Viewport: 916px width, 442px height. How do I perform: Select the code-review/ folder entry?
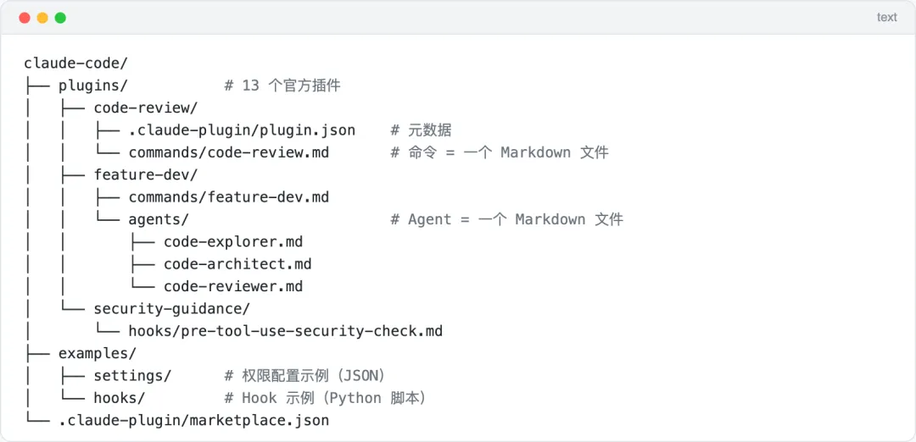coord(145,108)
